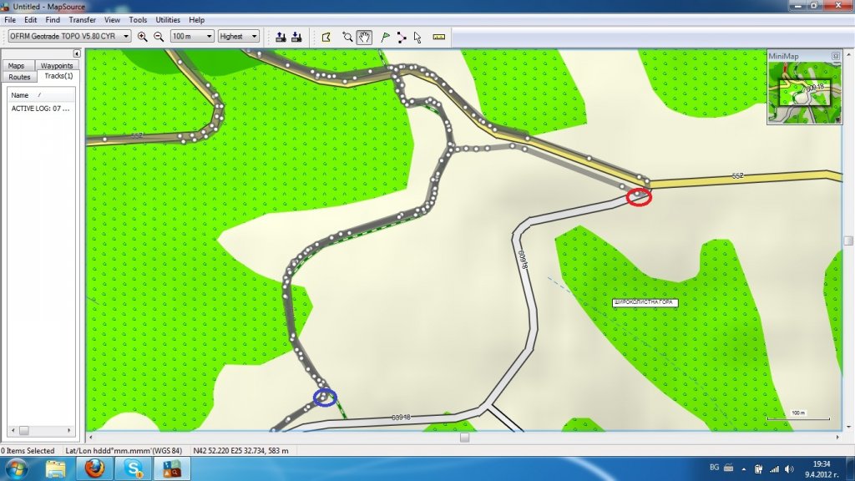Click the '0 Items Selected' status text
This screenshot has height=481, width=855.
click(28, 450)
